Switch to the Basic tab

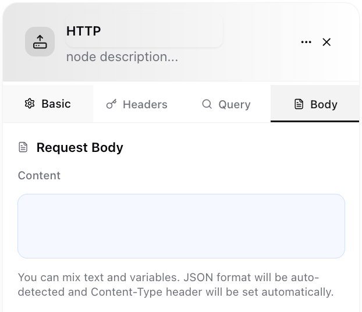point(48,104)
